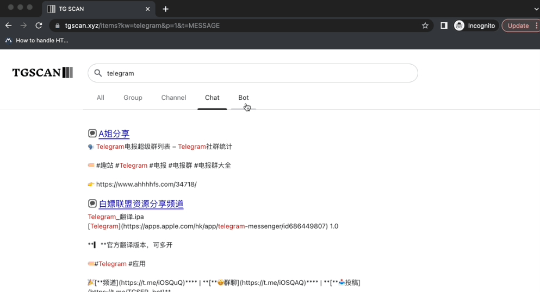
Task: Click the Telegram_翻译.ipa text
Action: point(116,217)
